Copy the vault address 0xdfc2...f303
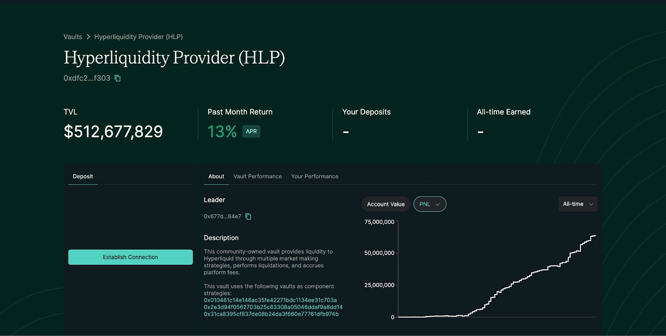 pyautogui.click(x=118, y=78)
